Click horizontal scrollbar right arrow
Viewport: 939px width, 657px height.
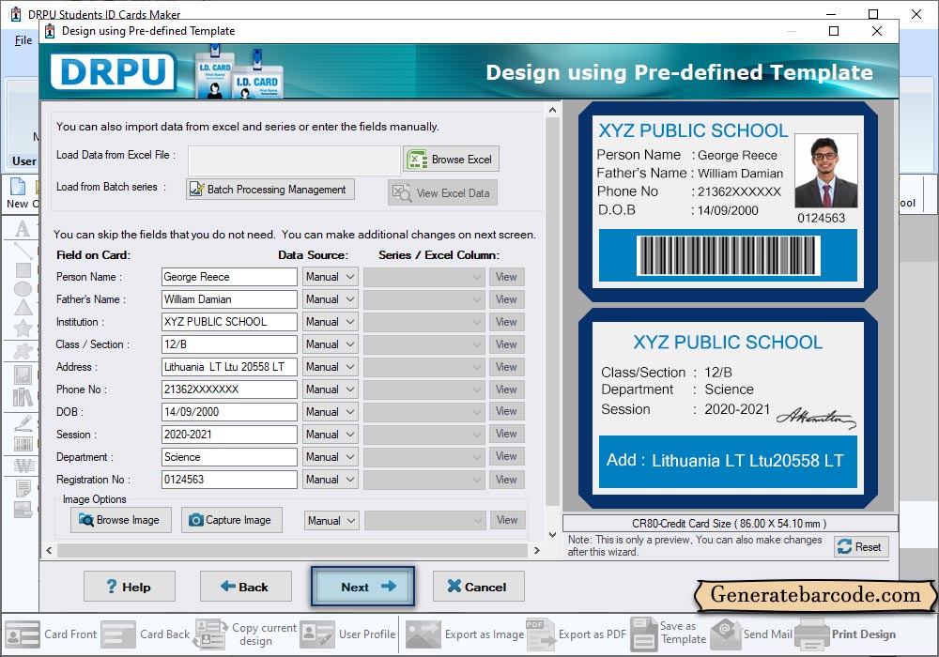[x=536, y=550]
